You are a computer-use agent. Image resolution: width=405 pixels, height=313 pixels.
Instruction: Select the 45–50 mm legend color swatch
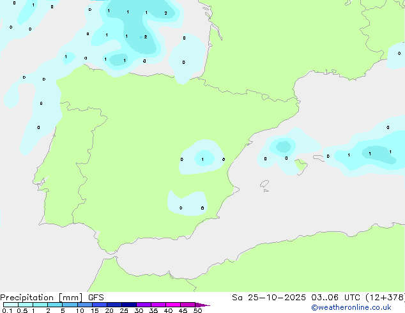188,305
